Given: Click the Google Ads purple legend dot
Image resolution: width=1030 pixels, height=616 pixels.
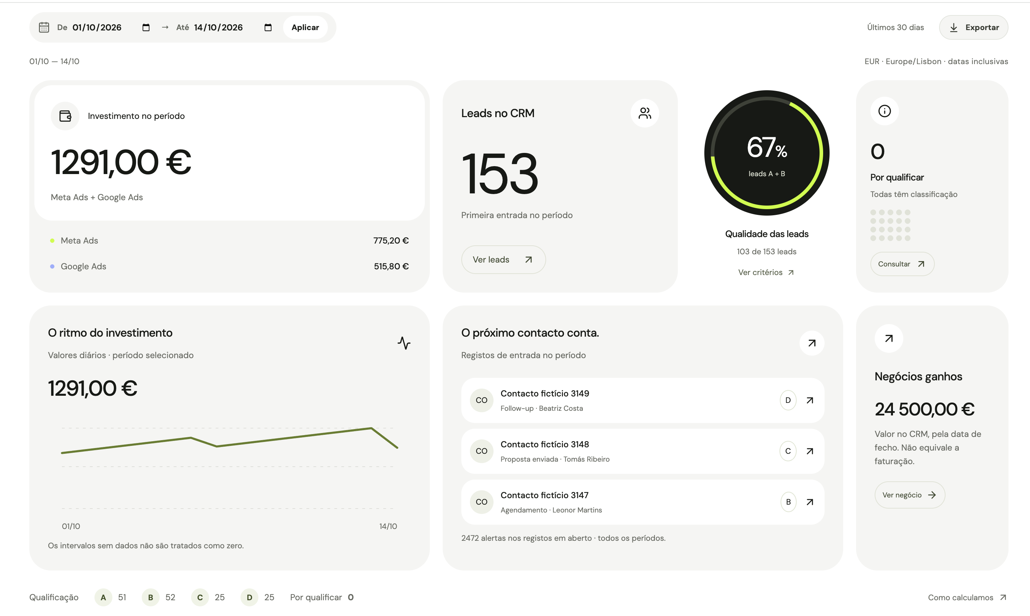Looking at the screenshot, I should coord(52,266).
